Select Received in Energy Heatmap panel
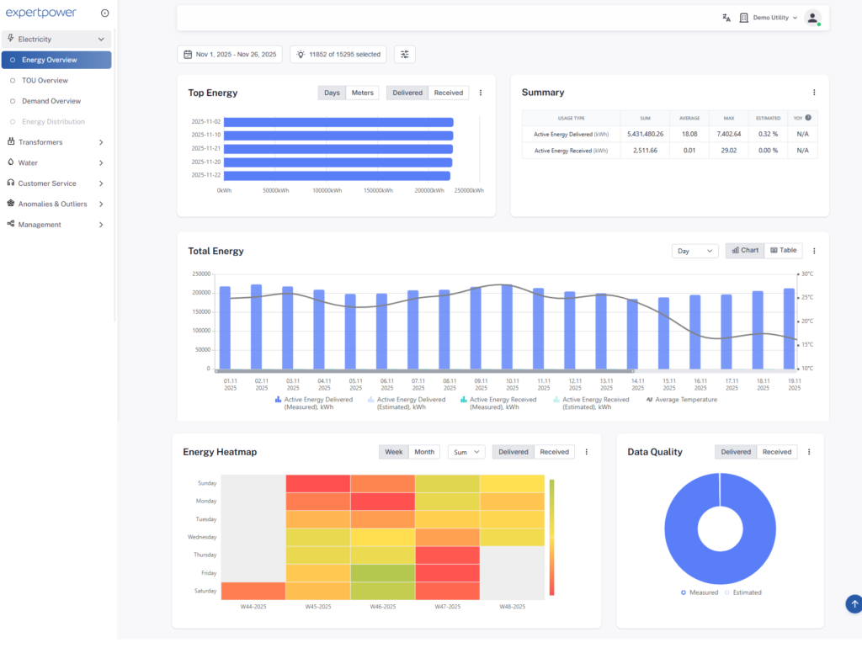This screenshot has width=862, height=648. 554,452
